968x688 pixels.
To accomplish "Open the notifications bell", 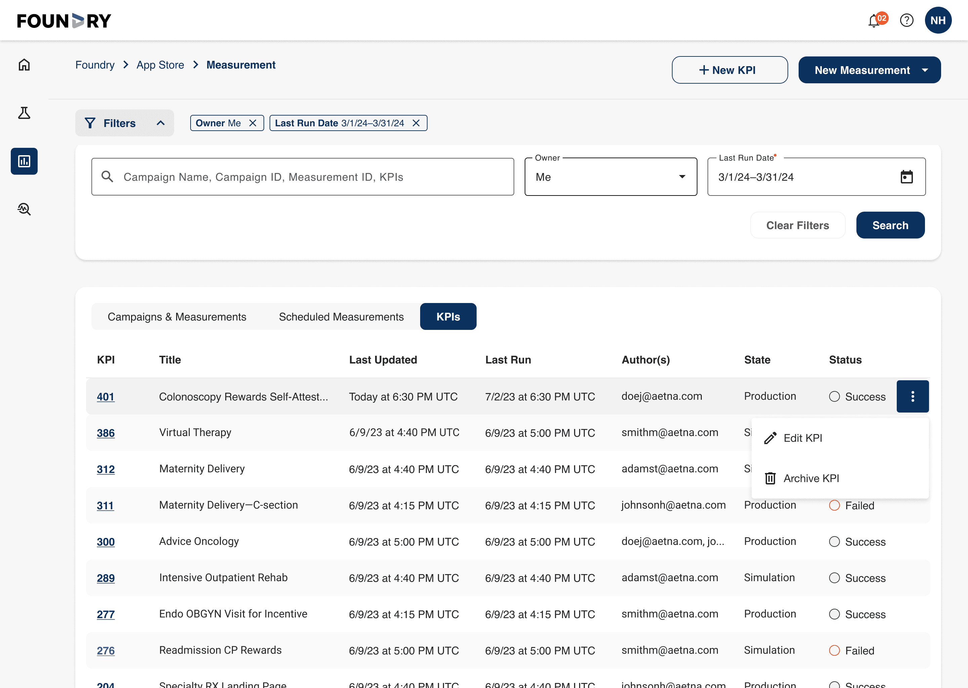I will point(874,20).
